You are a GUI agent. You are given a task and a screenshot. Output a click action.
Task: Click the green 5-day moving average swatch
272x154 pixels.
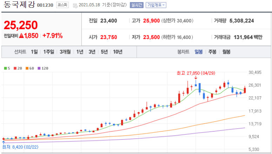click(x=5, y=68)
